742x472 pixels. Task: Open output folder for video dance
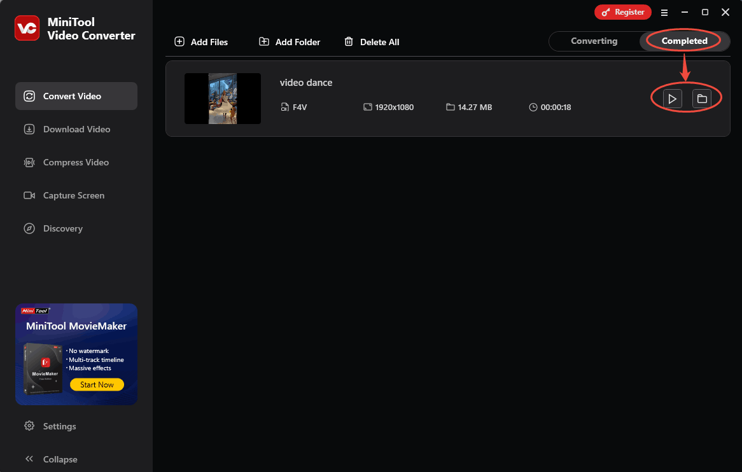click(x=702, y=99)
